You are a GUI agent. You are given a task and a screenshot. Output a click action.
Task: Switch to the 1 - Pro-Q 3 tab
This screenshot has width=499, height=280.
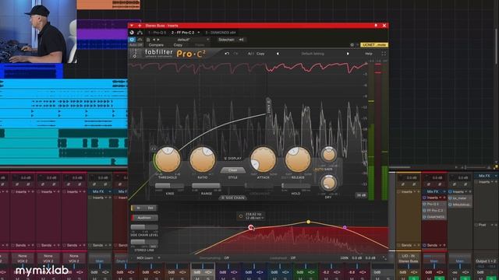coord(157,33)
